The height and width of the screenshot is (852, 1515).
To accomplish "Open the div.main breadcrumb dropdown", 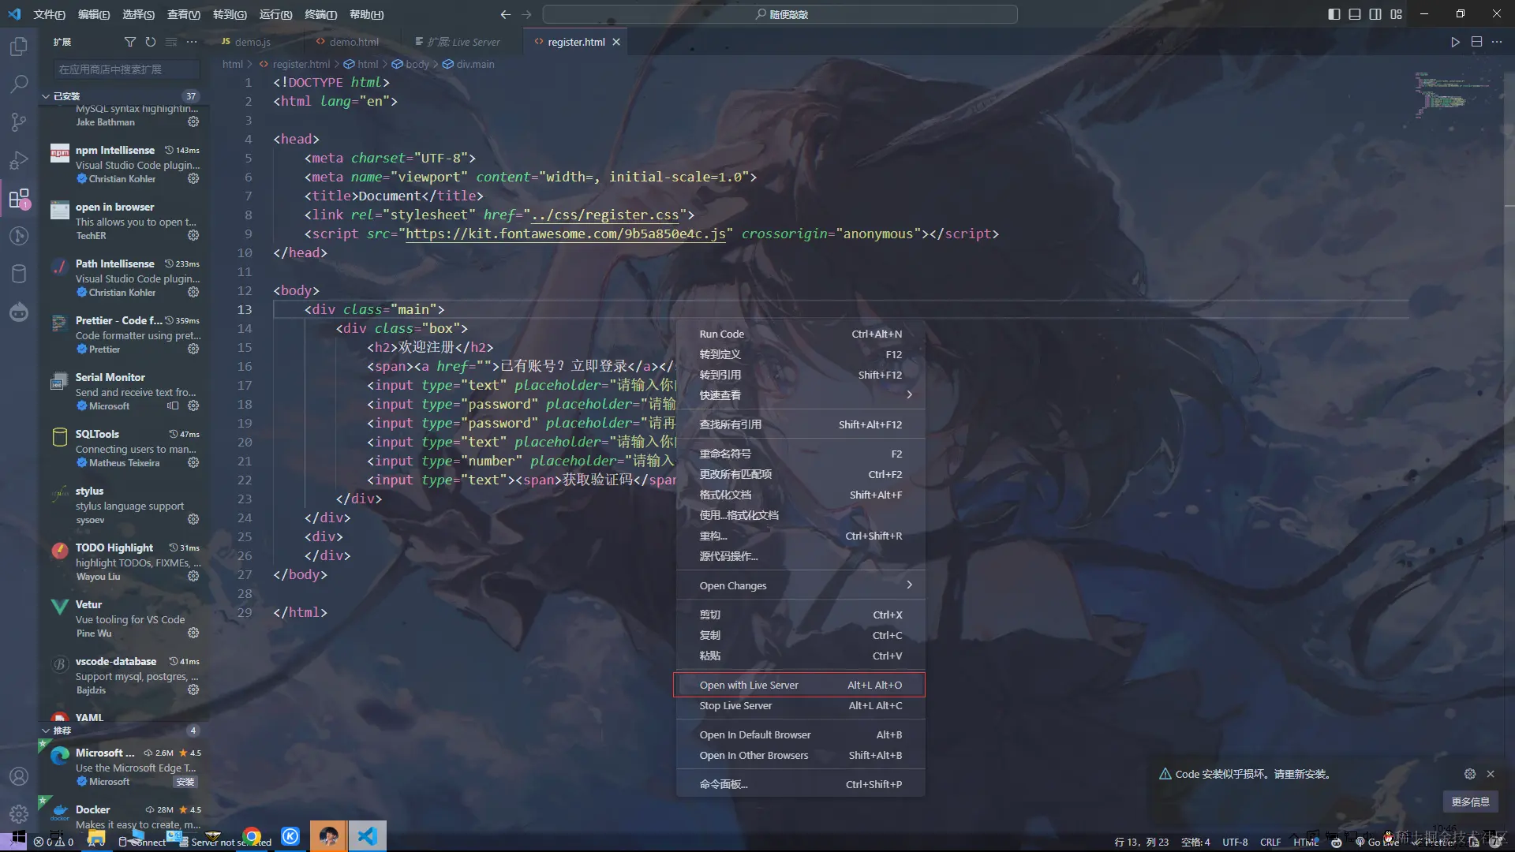I will [x=469, y=64].
